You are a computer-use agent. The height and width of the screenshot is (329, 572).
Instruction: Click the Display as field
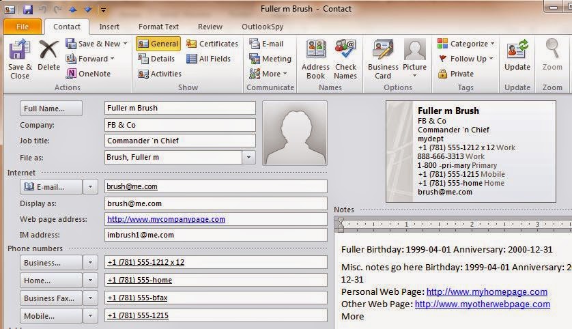coord(216,203)
